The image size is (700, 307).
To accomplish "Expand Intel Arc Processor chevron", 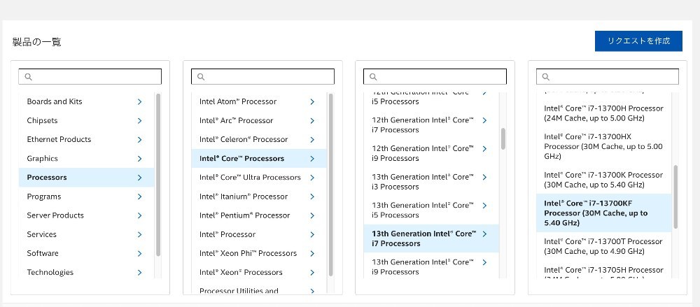I will (x=312, y=120).
